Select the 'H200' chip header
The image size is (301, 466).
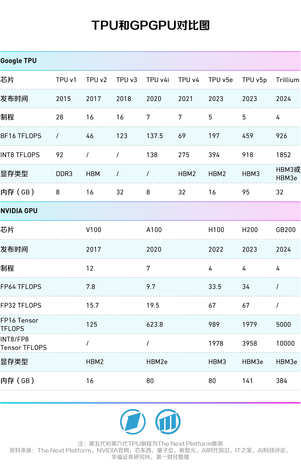pos(250,230)
